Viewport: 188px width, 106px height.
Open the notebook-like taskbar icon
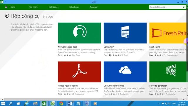pos(78,103)
